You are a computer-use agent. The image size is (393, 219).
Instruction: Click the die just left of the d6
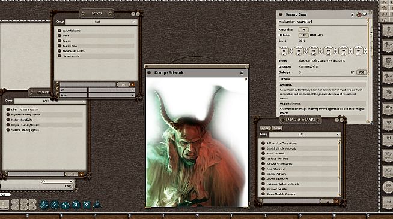(x=76, y=205)
